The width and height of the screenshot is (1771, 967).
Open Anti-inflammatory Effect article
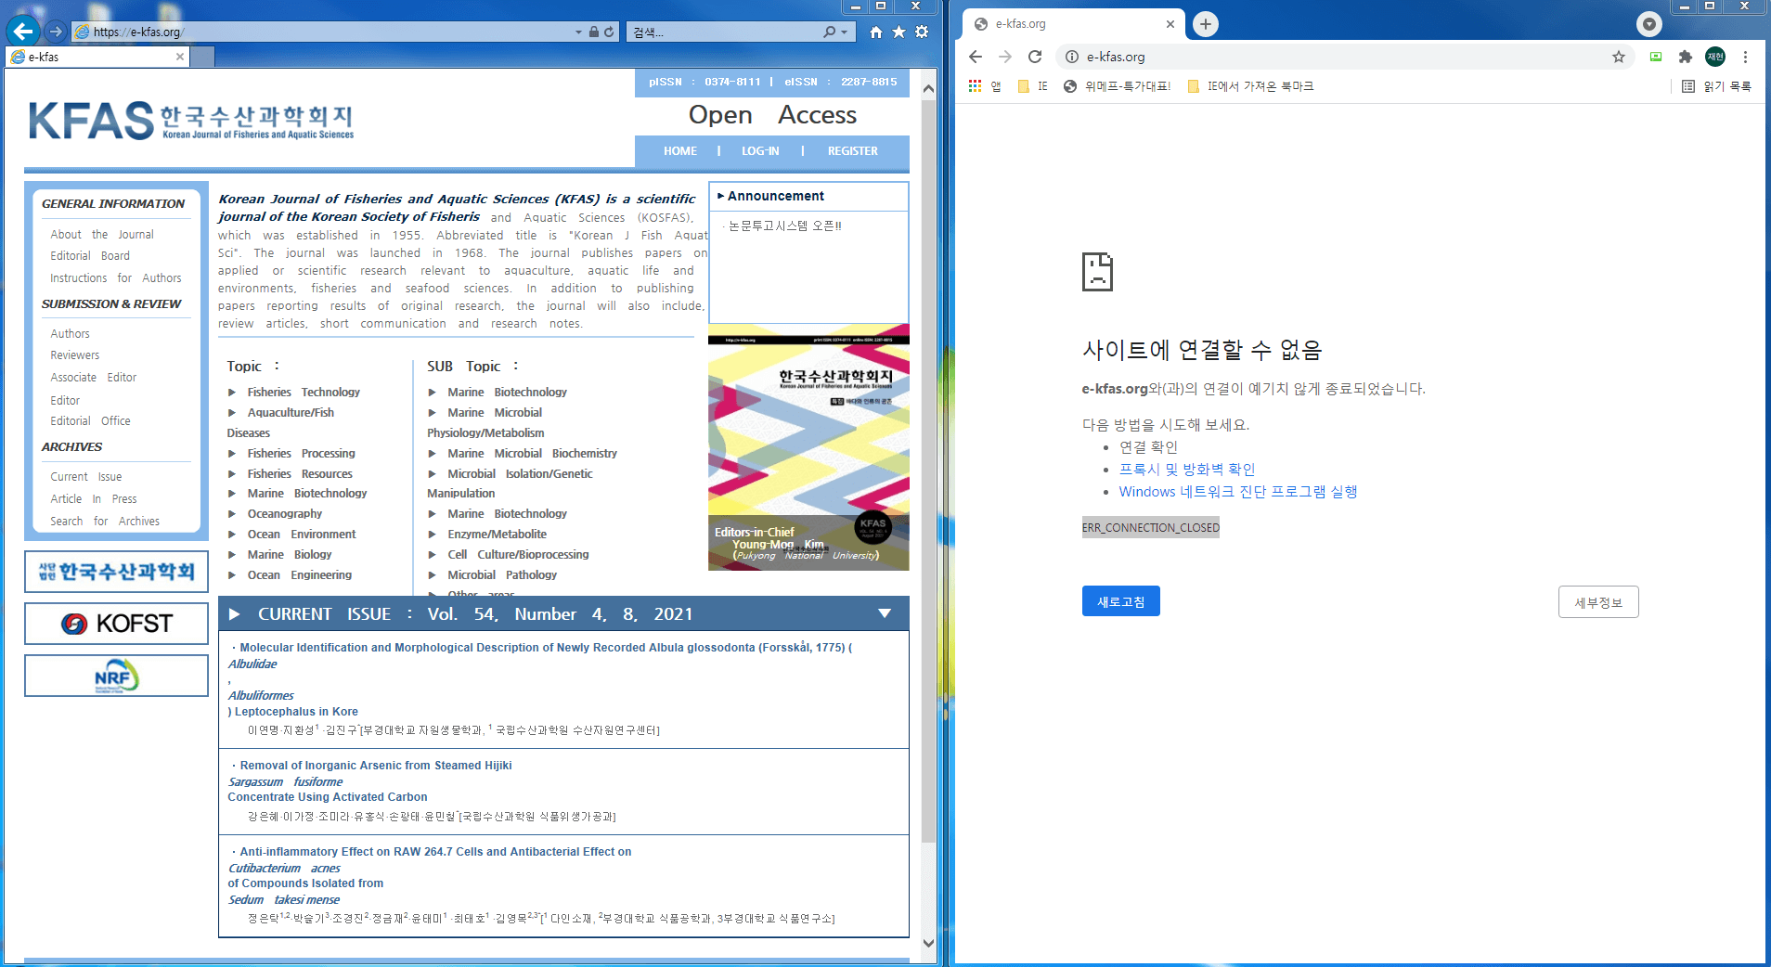(435, 852)
